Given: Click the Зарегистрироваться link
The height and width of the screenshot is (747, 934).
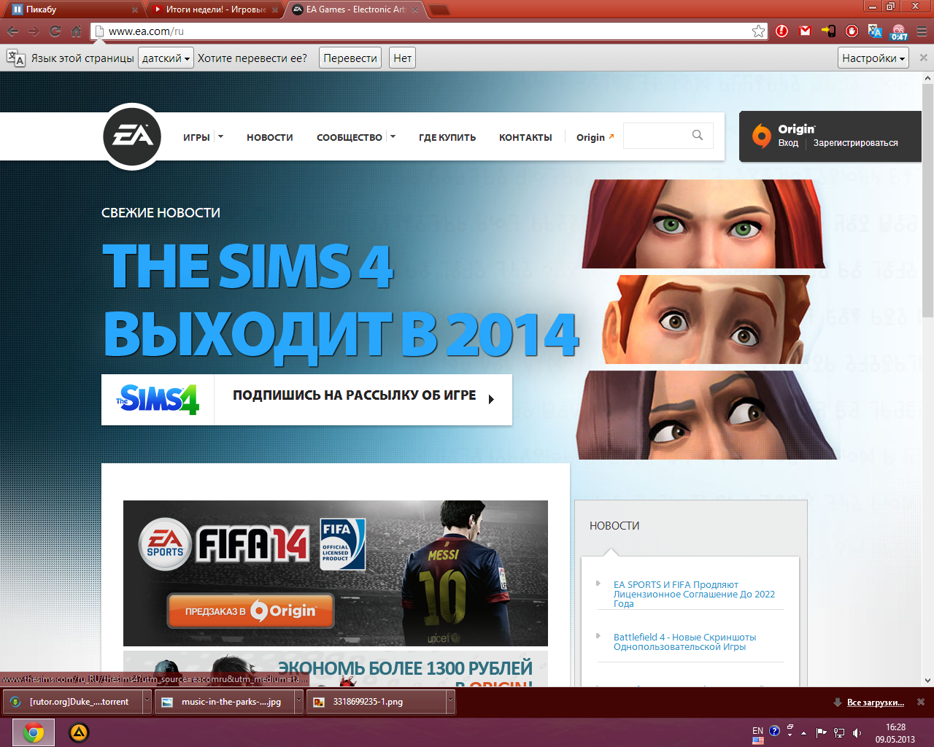Looking at the screenshot, I should [856, 143].
